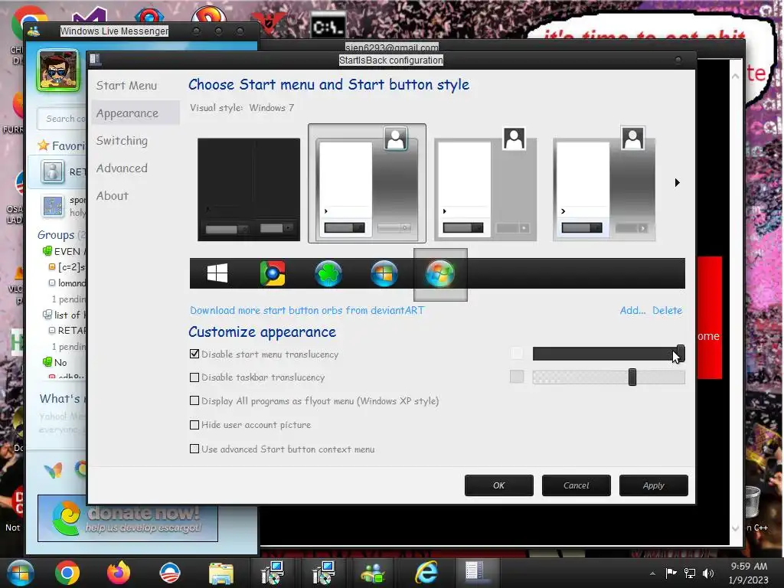Click the background window scrollbar up arrow
Viewport: 784px width, 588px height.
pos(736,76)
